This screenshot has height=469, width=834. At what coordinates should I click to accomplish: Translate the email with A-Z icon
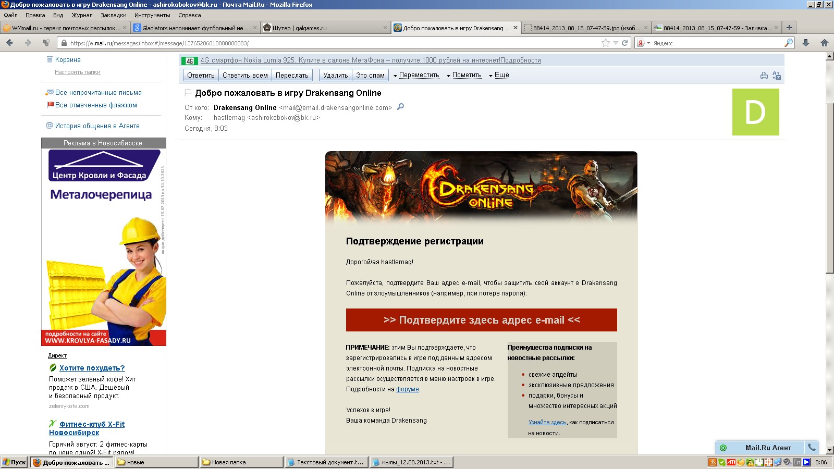777,76
